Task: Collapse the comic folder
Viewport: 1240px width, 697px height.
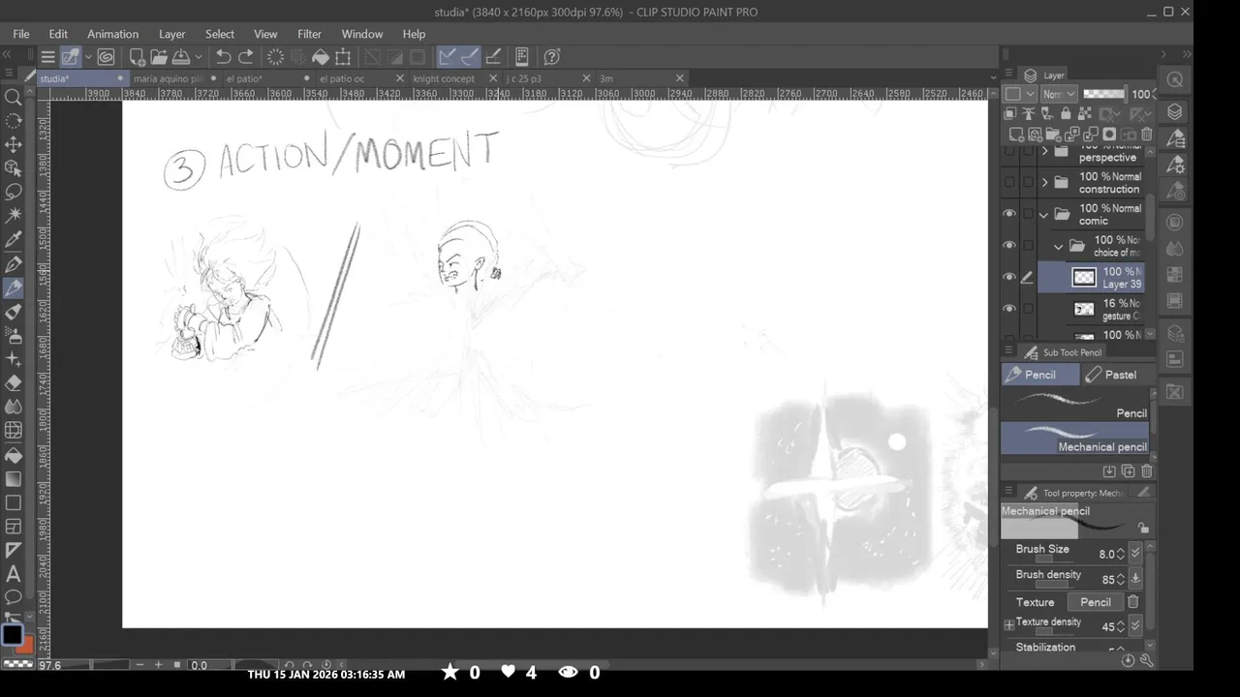Action: tap(1044, 214)
